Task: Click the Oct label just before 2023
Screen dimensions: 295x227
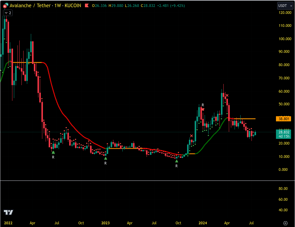Action: [x=81, y=223]
